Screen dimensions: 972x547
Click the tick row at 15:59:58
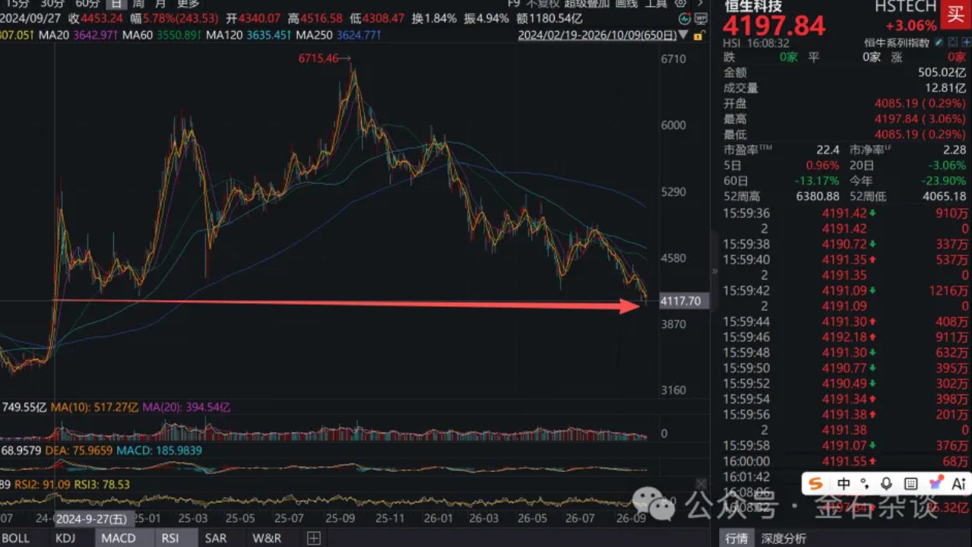(846, 445)
